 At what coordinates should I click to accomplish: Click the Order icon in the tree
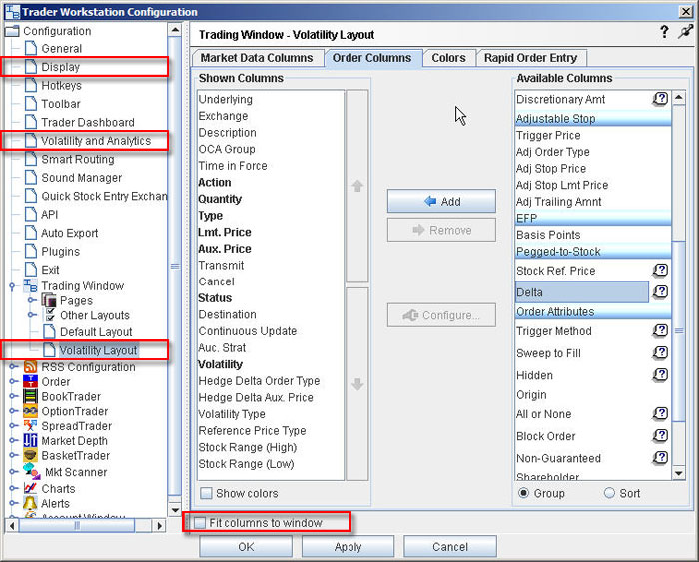(x=30, y=382)
